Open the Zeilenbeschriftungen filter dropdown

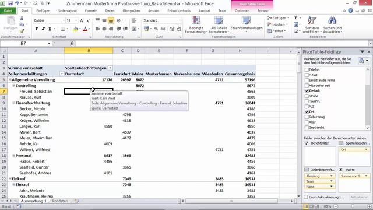click(x=62, y=74)
